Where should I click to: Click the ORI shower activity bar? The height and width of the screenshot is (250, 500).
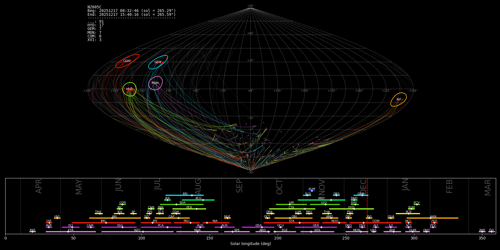tap(293, 218)
